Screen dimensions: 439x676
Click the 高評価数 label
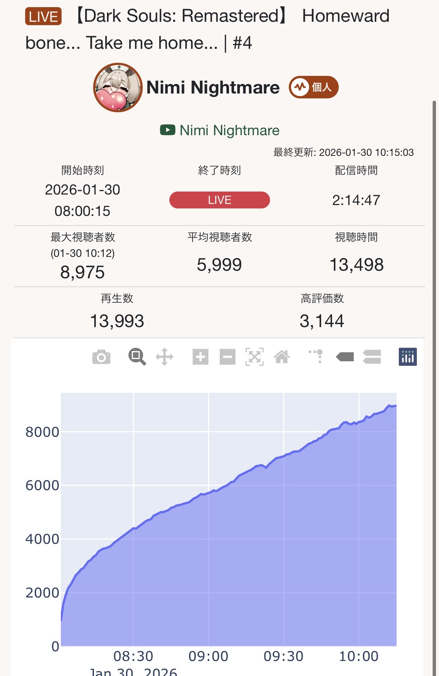coord(322,298)
